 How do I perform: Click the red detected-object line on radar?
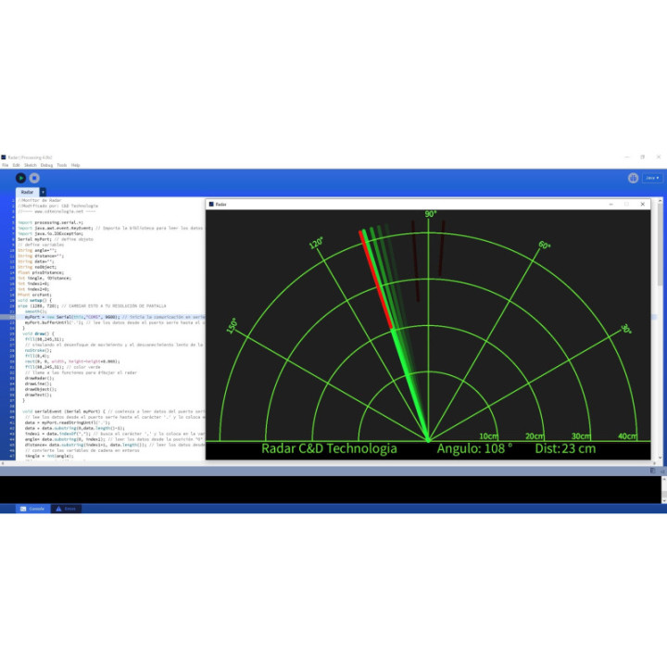(376, 280)
